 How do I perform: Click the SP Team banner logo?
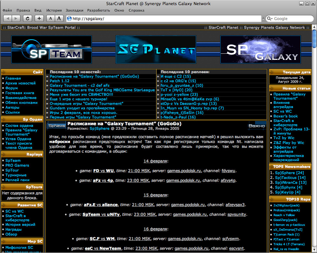pyautogui.click(x=52, y=49)
